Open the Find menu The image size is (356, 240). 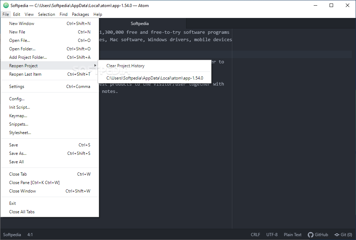[x=63, y=14]
